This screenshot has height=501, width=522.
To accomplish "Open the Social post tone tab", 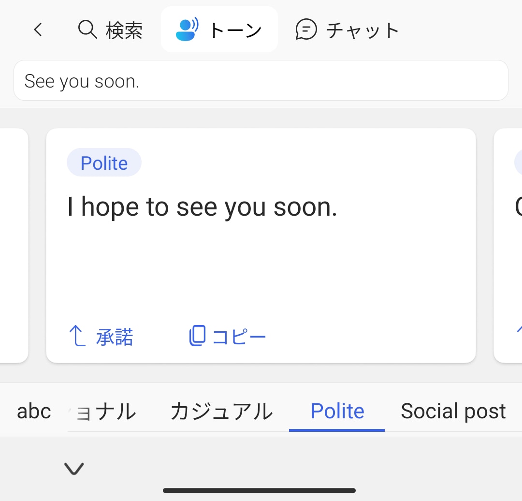I will click(453, 412).
